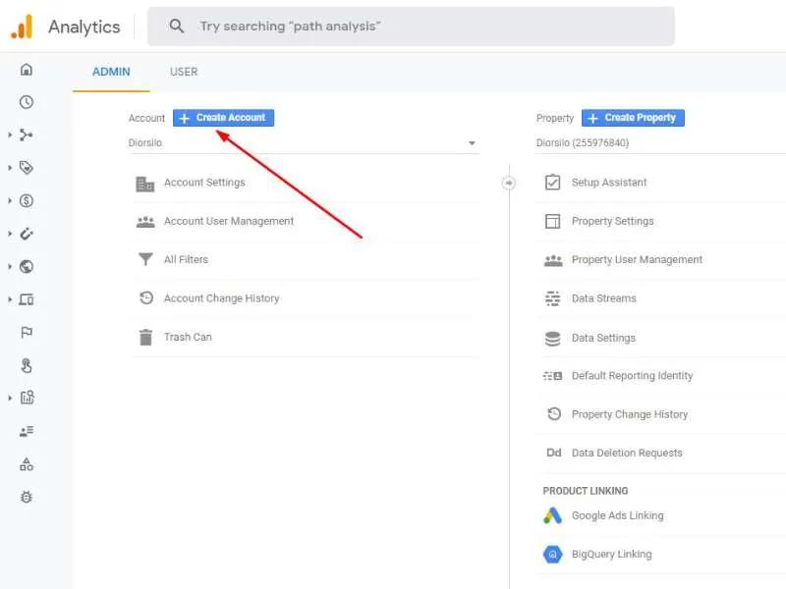Screen dimensions: 786x589
Task: Click the Create Account button
Action: [x=225, y=117]
